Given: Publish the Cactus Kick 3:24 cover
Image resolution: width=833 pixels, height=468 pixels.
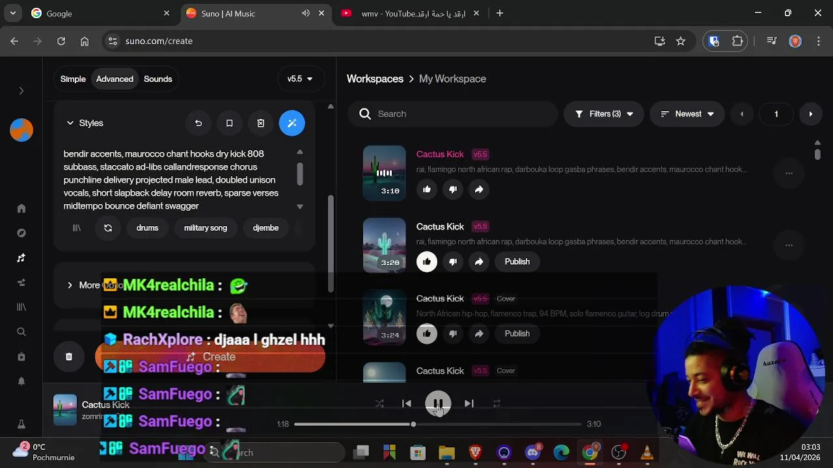Looking at the screenshot, I should [x=517, y=333].
